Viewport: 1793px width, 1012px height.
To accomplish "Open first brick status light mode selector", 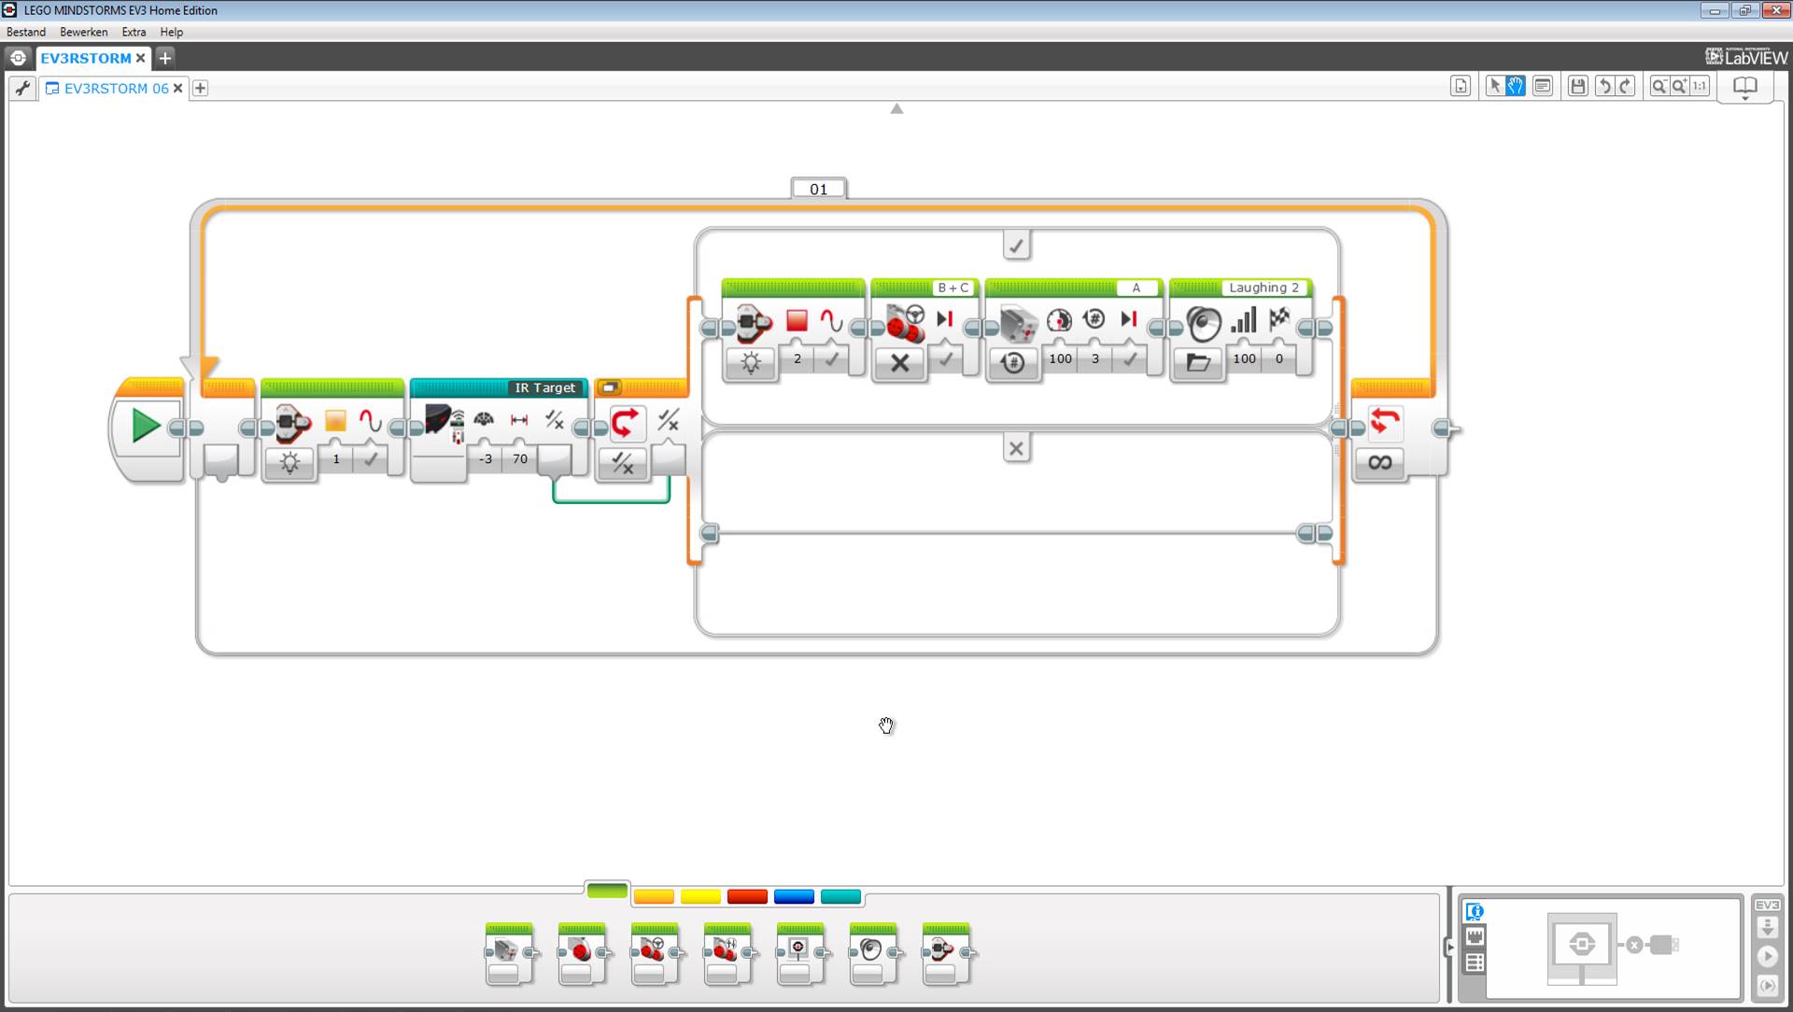I will pyautogui.click(x=289, y=463).
